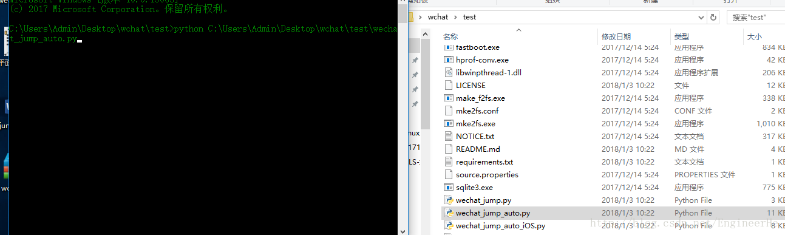Click the sqlite3.exe file icon
This screenshot has height=235, width=785.
[x=449, y=187]
